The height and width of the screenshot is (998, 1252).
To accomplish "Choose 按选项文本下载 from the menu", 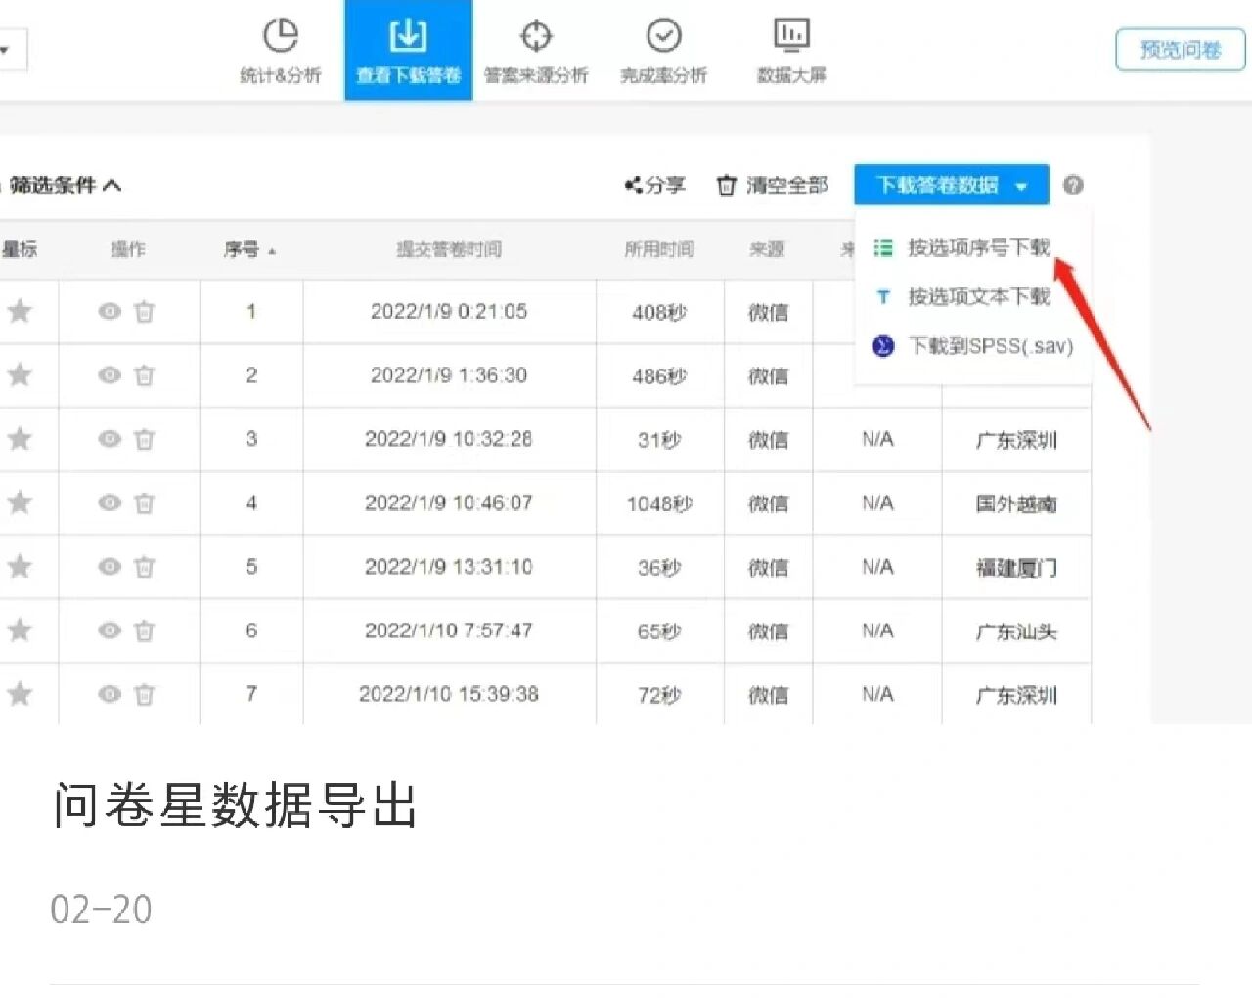I will pos(978,296).
